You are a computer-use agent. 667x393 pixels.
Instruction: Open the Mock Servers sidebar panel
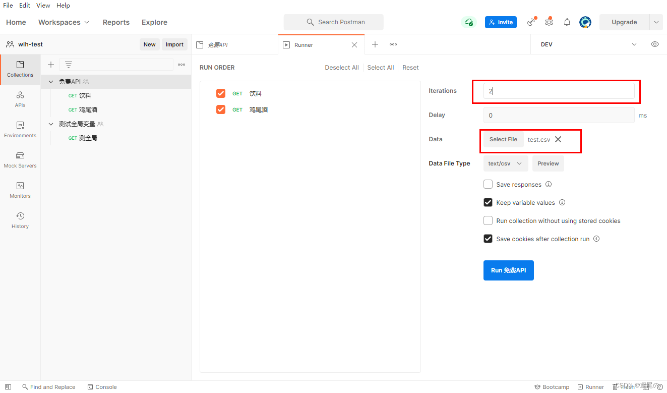coord(20,160)
